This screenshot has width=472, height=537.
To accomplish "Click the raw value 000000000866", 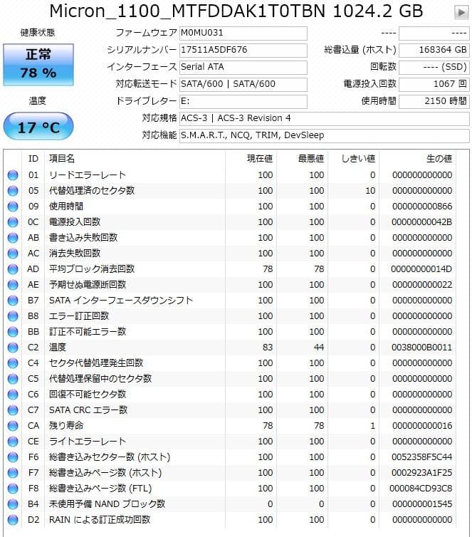I will 422,207.
